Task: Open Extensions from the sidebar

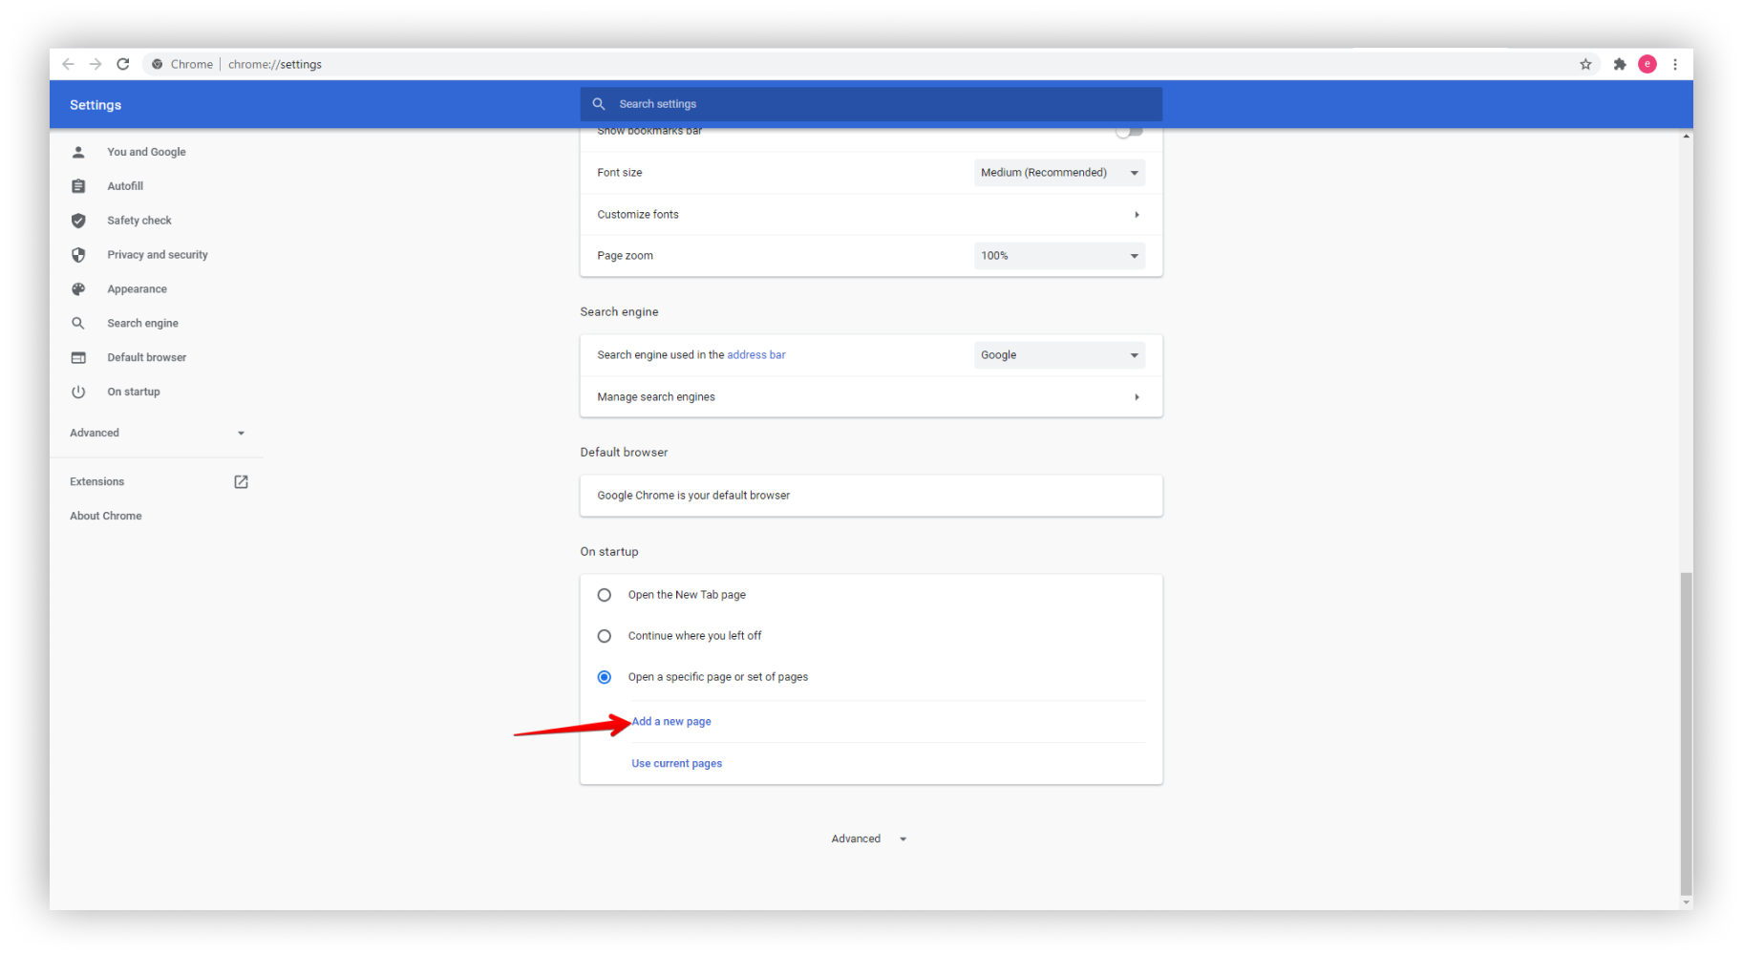Action: pos(96,482)
